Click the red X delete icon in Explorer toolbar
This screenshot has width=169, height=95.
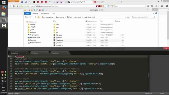[x=40, y=10]
